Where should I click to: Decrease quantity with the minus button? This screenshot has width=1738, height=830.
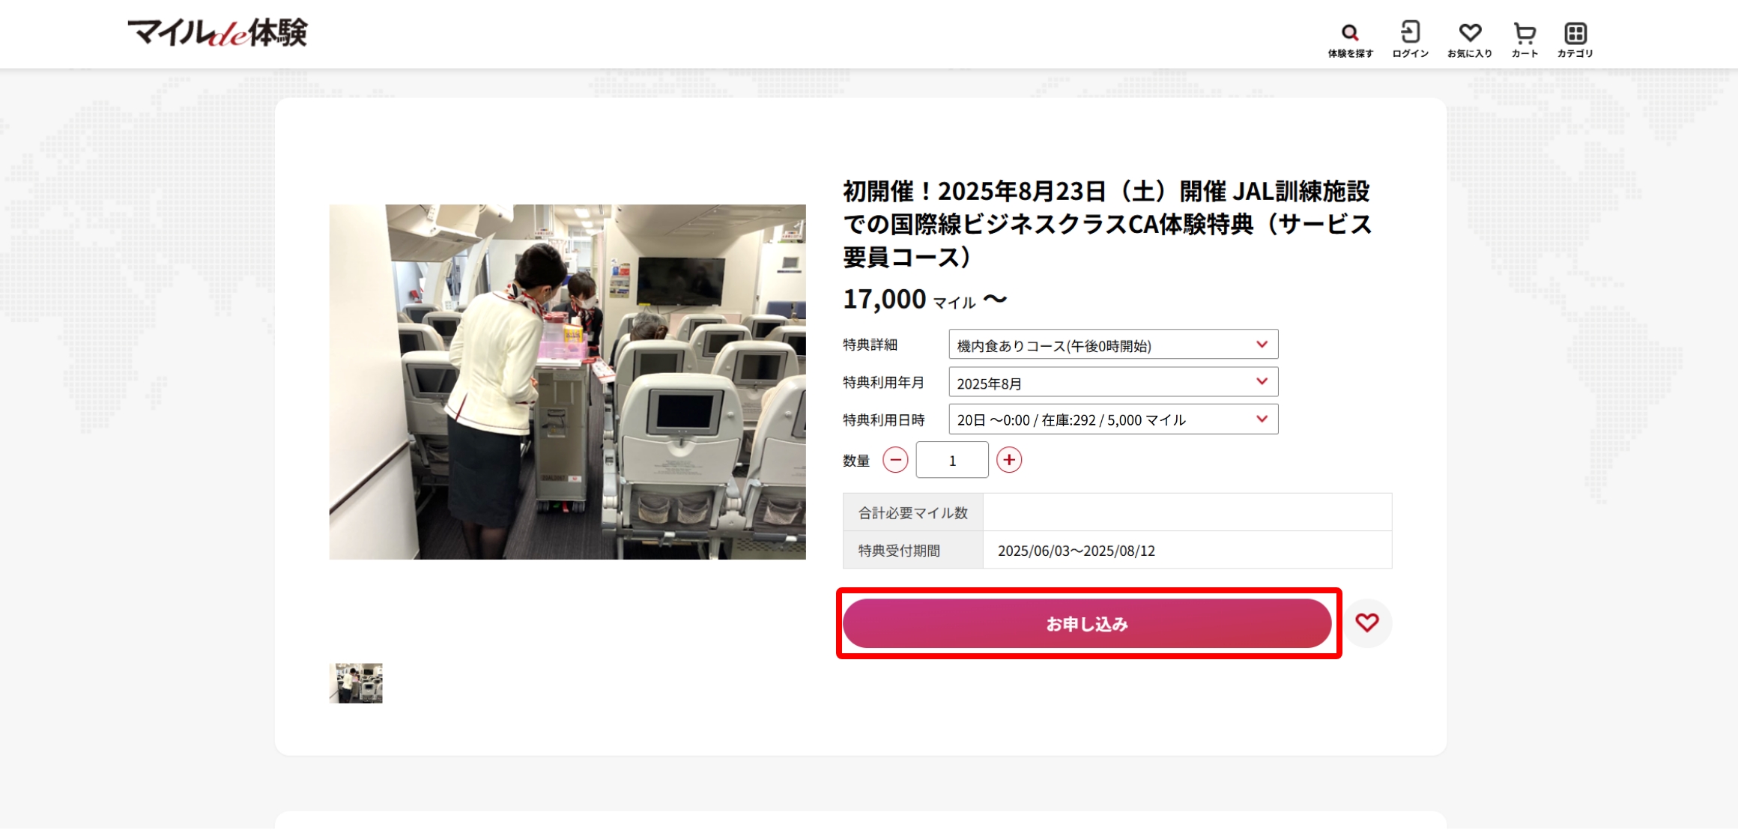[x=895, y=460]
